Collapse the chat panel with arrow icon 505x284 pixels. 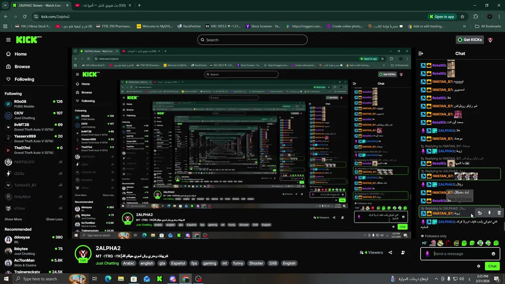click(x=421, y=54)
